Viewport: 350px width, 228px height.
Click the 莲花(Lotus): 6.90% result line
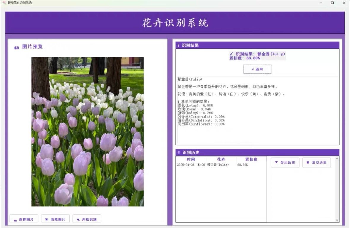pyautogui.click(x=195, y=106)
